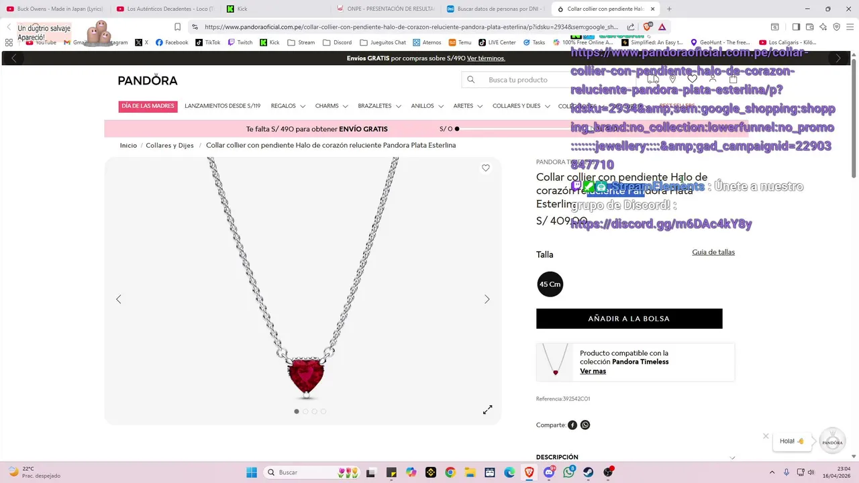Open Brave Shields icon
Screen dimensions: 859x483
648,27
